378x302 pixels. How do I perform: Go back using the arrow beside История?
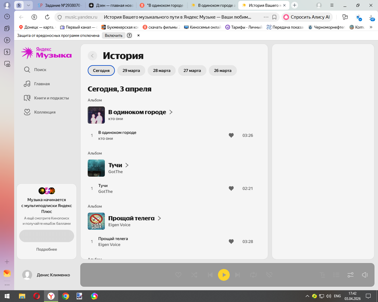[92, 56]
